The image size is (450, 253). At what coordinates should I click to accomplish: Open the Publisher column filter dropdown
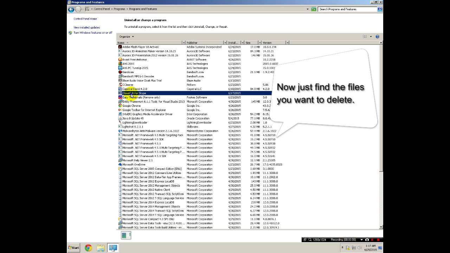pos(225,43)
